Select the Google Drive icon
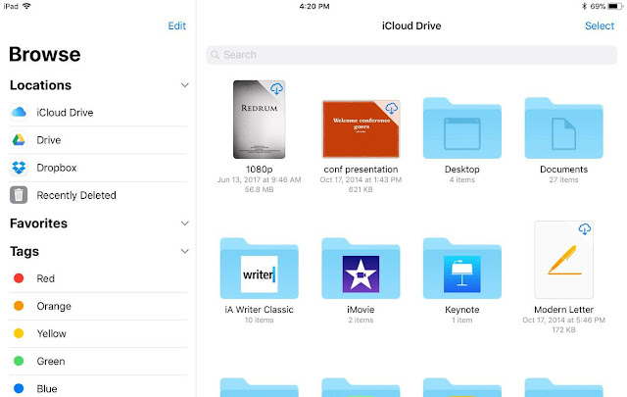Image resolution: width=627 pixels, height=397 pixels. pos(19,139)
